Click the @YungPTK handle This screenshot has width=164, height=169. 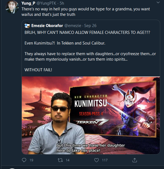[x=47, y=3]
